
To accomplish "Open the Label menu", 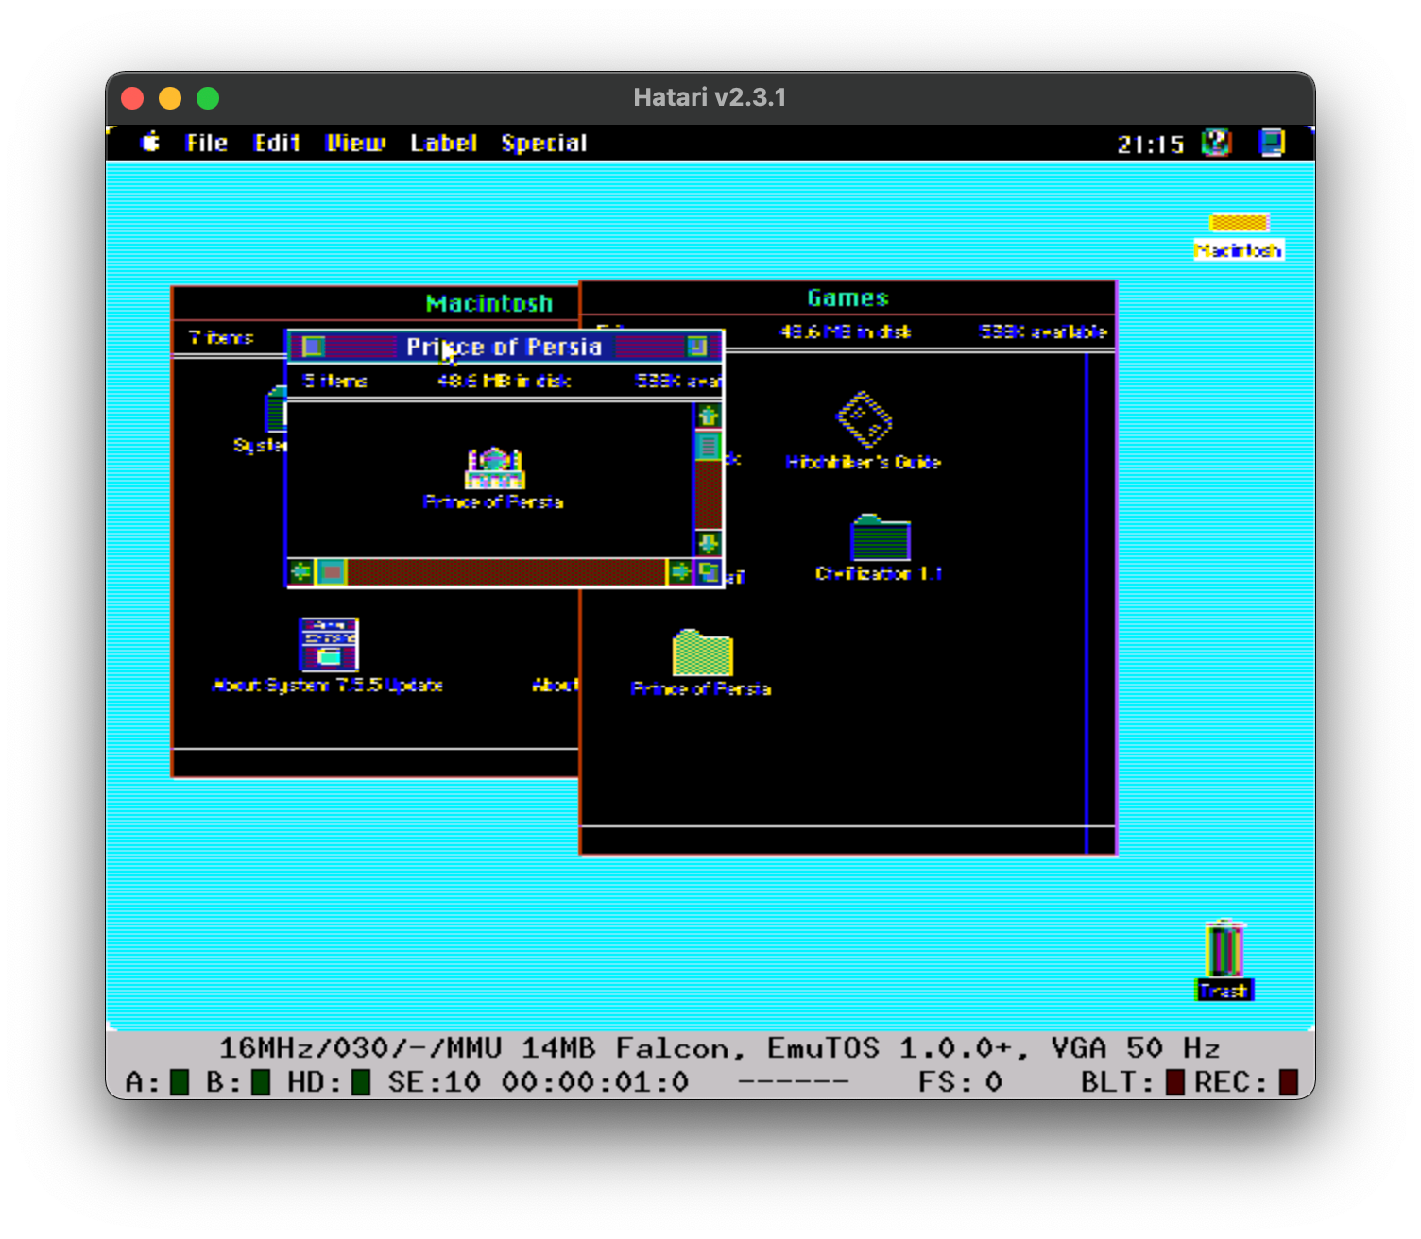I will click(x=443, y=143).
